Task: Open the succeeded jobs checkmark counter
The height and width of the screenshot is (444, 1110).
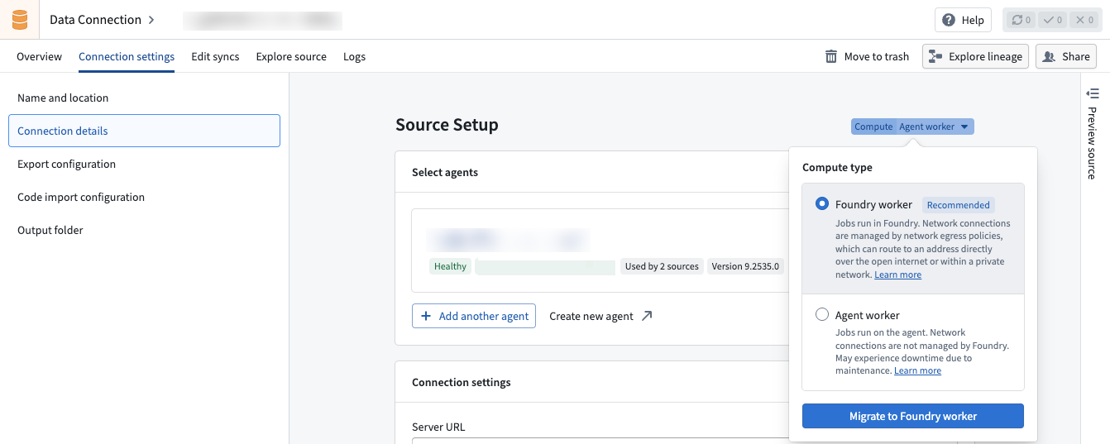Action: pos(1052,20)
